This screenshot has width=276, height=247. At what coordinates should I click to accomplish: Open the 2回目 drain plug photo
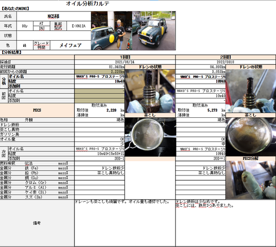[x=251, y=91]
